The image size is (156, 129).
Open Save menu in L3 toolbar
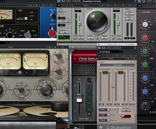tap(130, 56)
